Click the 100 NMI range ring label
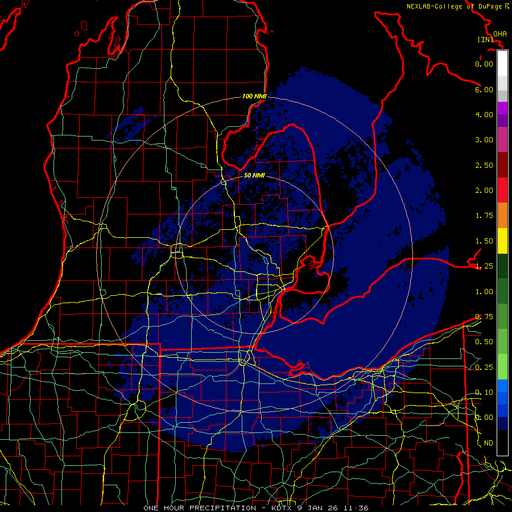The height and width of the screenshot is (512, 512). pos(254,96)
